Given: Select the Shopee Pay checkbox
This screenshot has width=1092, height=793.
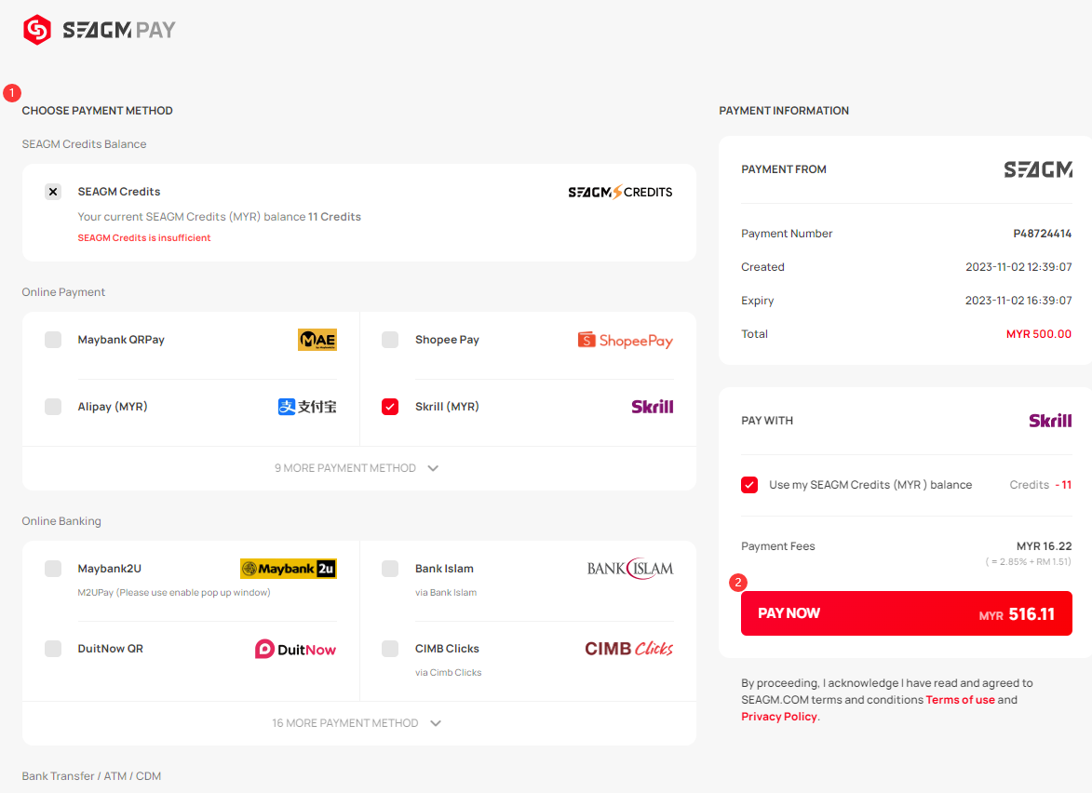Looking at the screenshot, I should tap(390, 340).
